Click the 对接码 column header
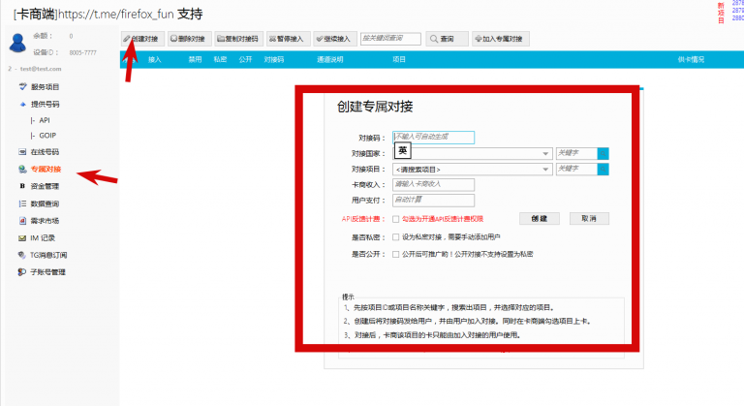The height and width of the screenshot is (406, 744). coord(274,59)
